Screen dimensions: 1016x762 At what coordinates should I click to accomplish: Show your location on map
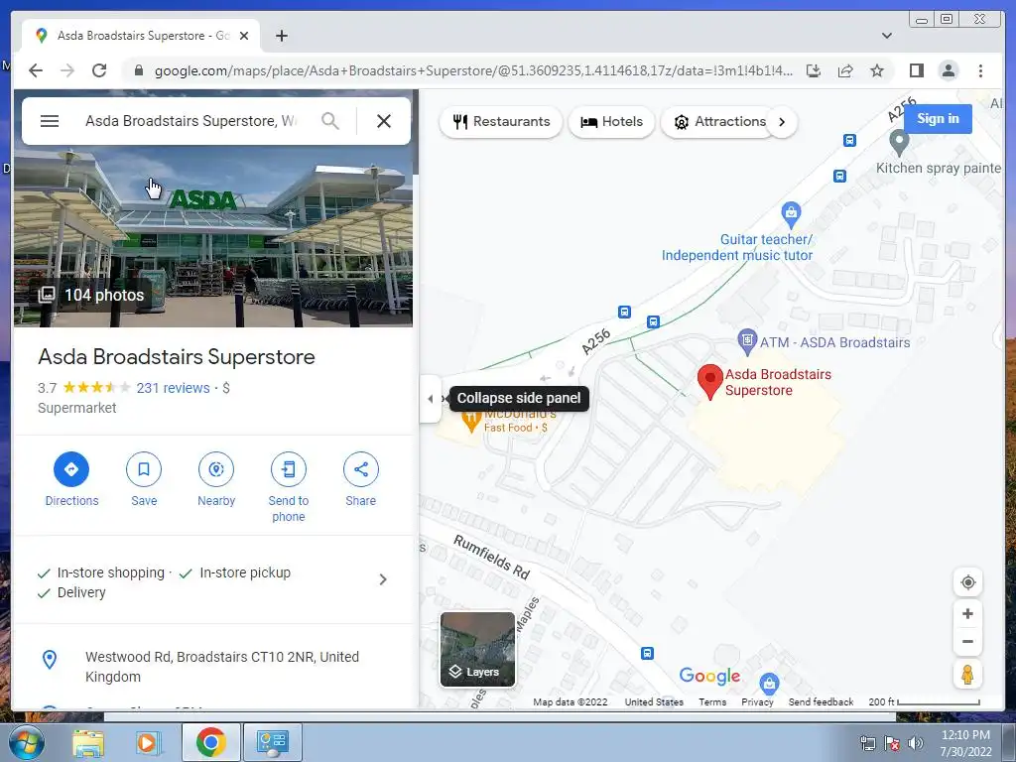tap(967, 581)
